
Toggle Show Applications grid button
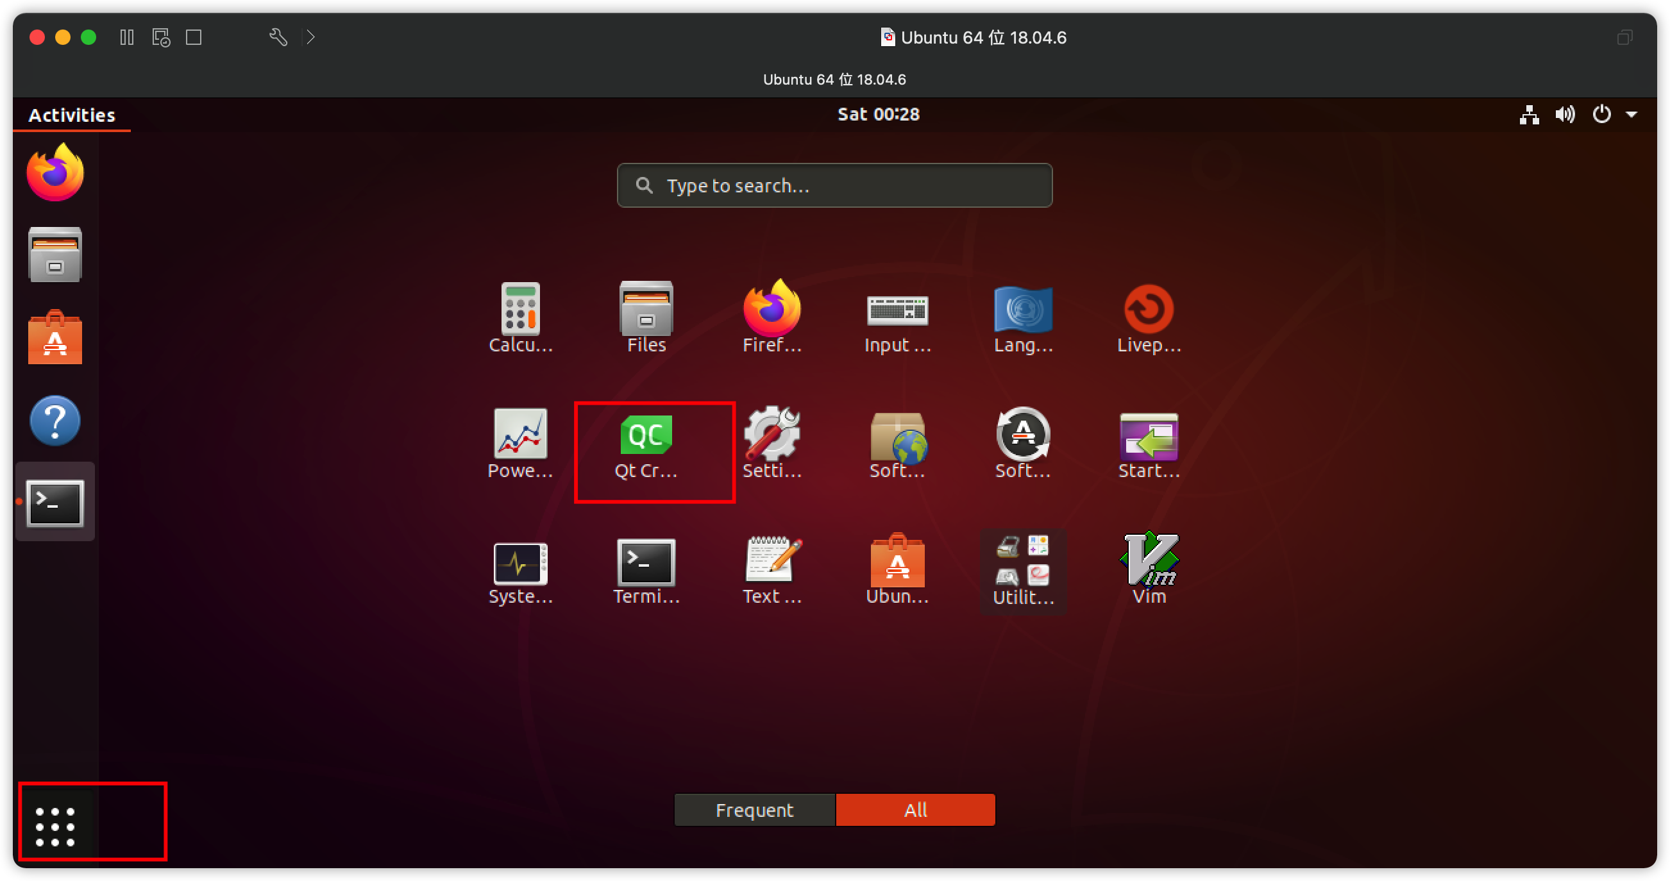(55, 826)
